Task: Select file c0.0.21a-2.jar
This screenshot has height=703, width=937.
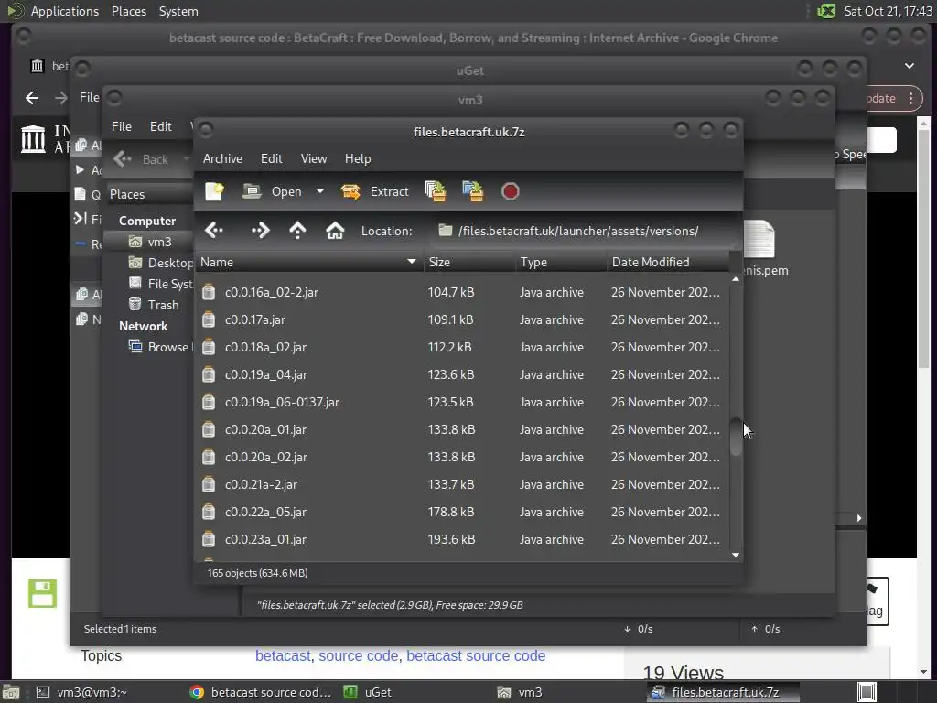Action: 462,485
